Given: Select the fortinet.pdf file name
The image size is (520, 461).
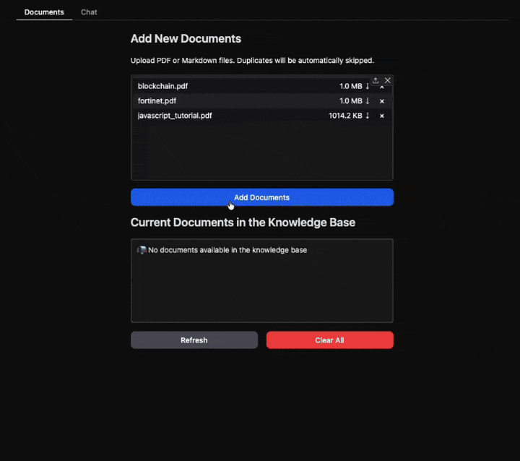Looking at the screenshot, I should [157, 101].
